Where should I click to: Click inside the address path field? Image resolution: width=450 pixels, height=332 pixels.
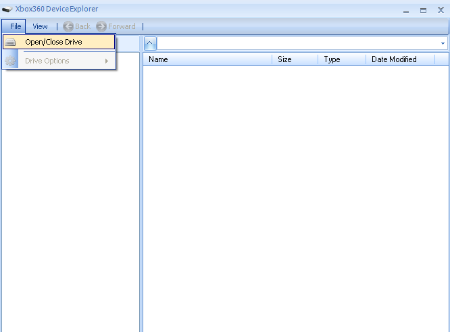pos(297,43)
